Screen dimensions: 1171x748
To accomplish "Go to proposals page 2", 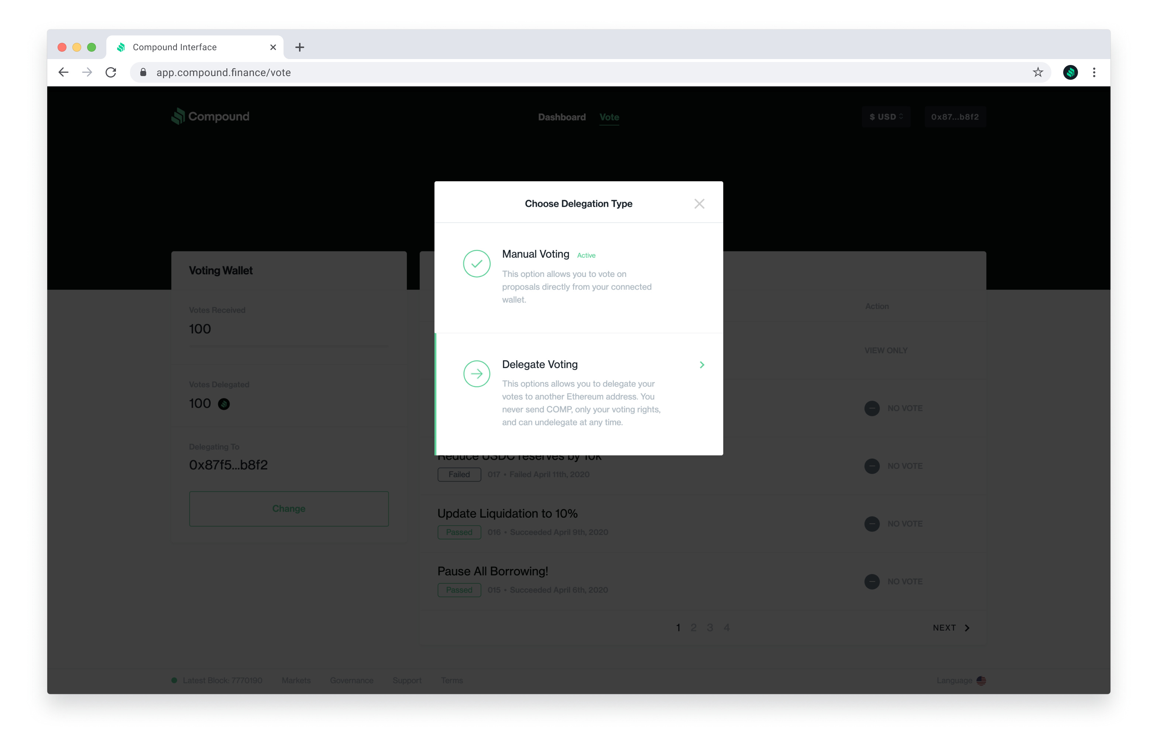I will tap(693, 628).
